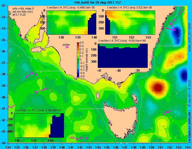Click the 'drifter' legend label
192x149 pixels.
click(x=66, y=45)
